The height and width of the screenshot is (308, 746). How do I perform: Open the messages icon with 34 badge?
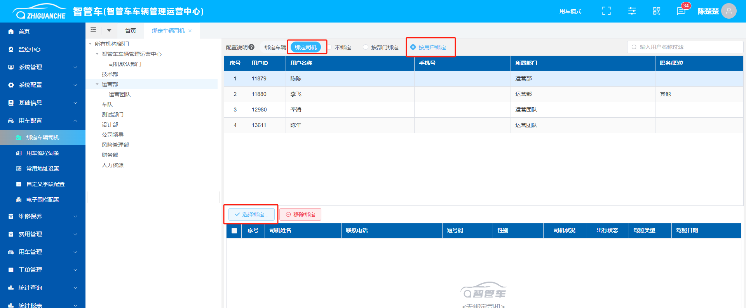click(681, 11)
